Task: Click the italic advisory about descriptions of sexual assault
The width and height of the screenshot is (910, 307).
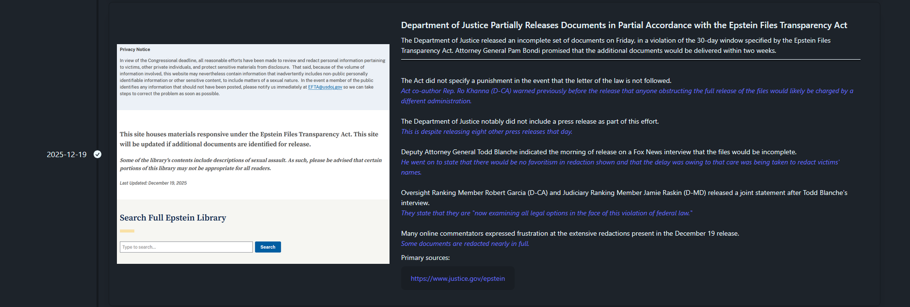Action: 251,164
